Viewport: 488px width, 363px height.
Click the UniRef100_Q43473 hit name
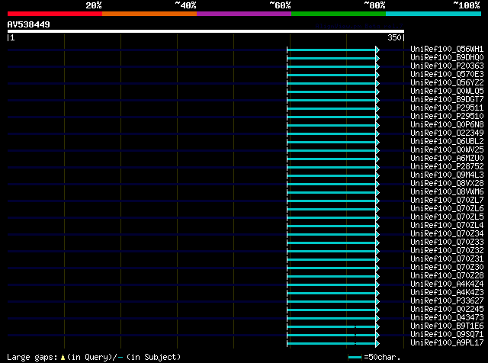[x=447, y=318]
